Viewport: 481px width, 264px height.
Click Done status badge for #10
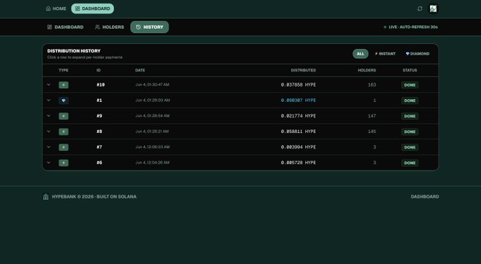410,85
